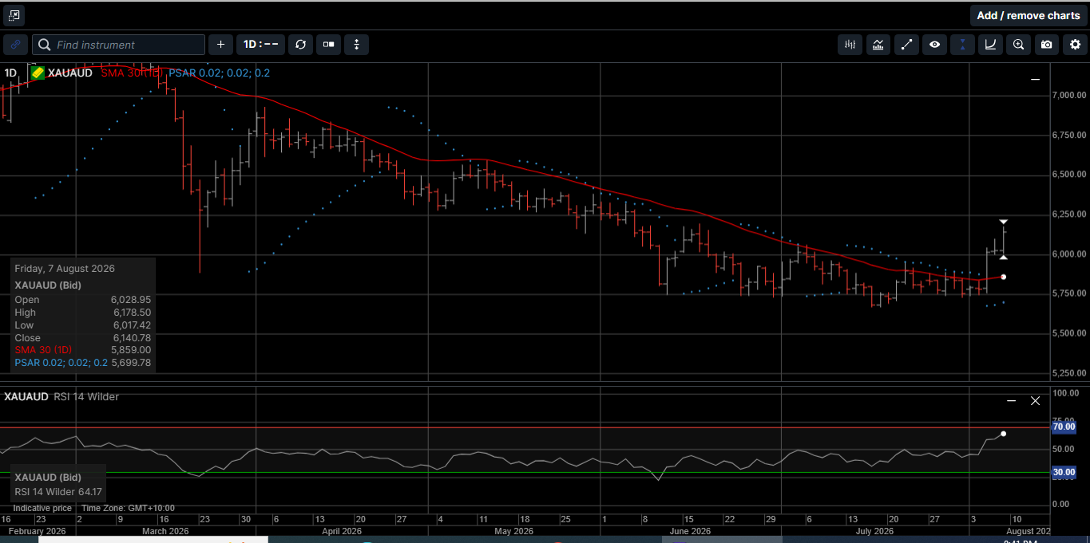Open the chart type bars icon
This screenshot has width=1090, height=543.
[x=850, y=45]
